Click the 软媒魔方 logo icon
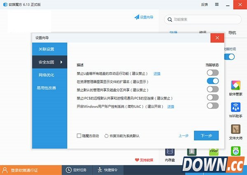 click(5, 5)
